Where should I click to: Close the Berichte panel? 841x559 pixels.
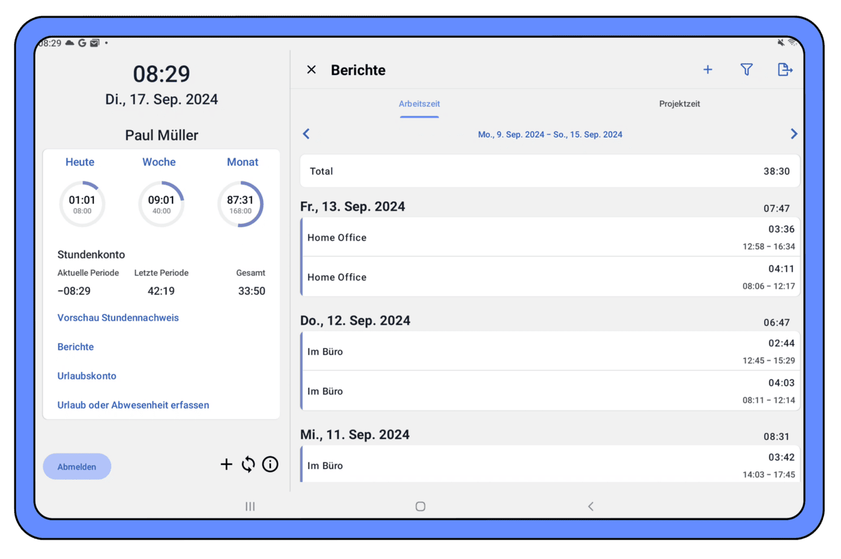(x=311, y=70)
